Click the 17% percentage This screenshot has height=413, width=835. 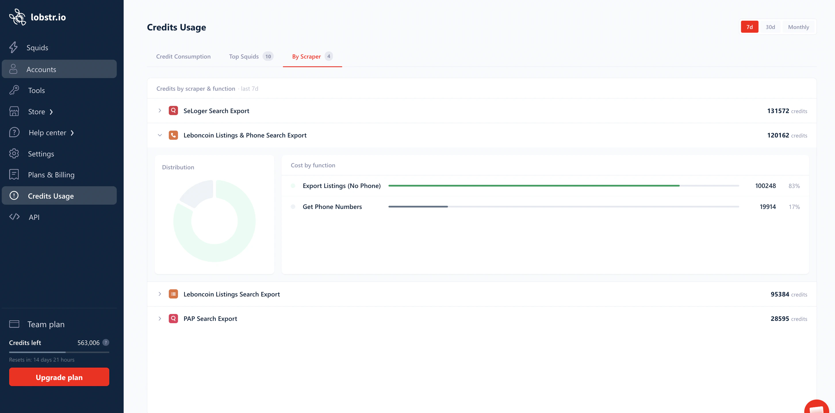[x=794, y=207]
